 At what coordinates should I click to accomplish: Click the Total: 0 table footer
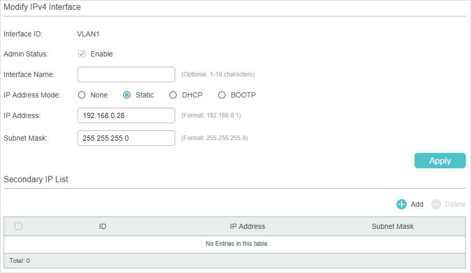tap(20, 261)
